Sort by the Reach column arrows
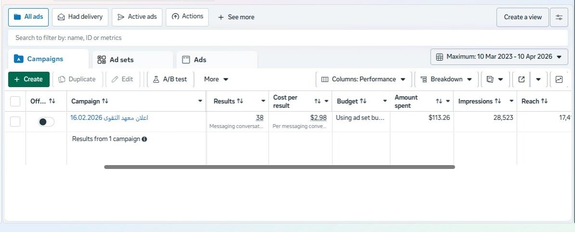Screen dimensions: 575x232 coord(545,101)
